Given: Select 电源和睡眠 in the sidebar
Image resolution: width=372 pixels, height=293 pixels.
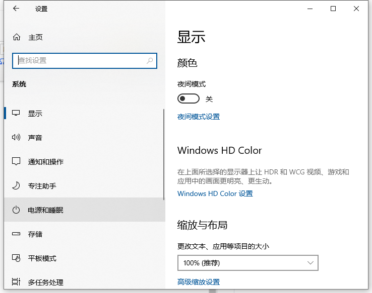Looking at the screenshot, I should 45,210.
